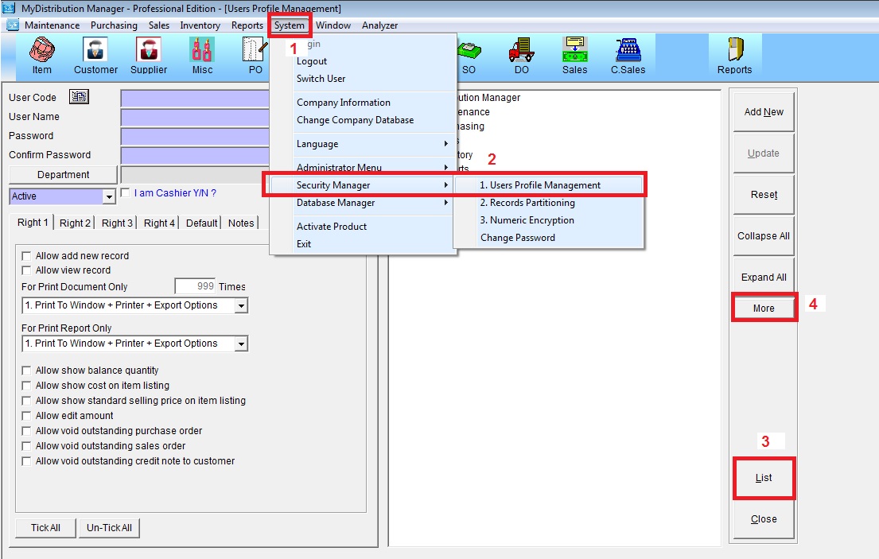
Task: Expand the For Print Document Only dropdown
Action: click(241, 305)
